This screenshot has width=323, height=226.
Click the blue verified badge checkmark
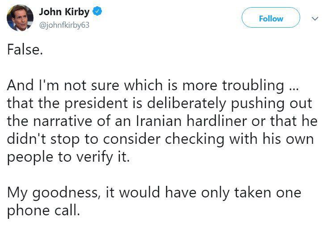pyautogui.click(x=97, y=11)
